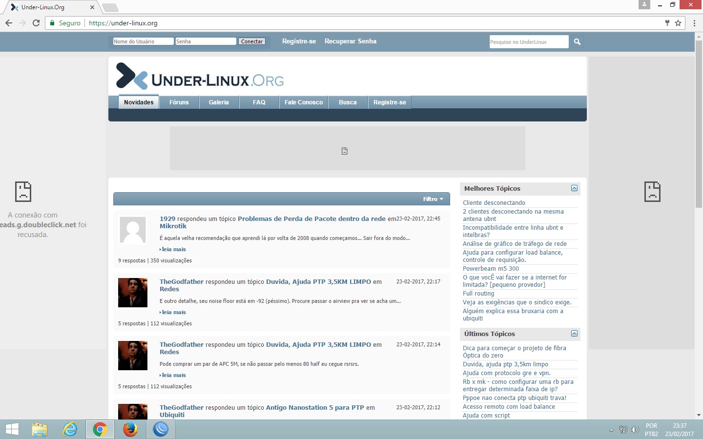The width and height of the screenshot is (703, 439).
Task: Open the Filtro dropdown
Action: [x=433, y=199]
